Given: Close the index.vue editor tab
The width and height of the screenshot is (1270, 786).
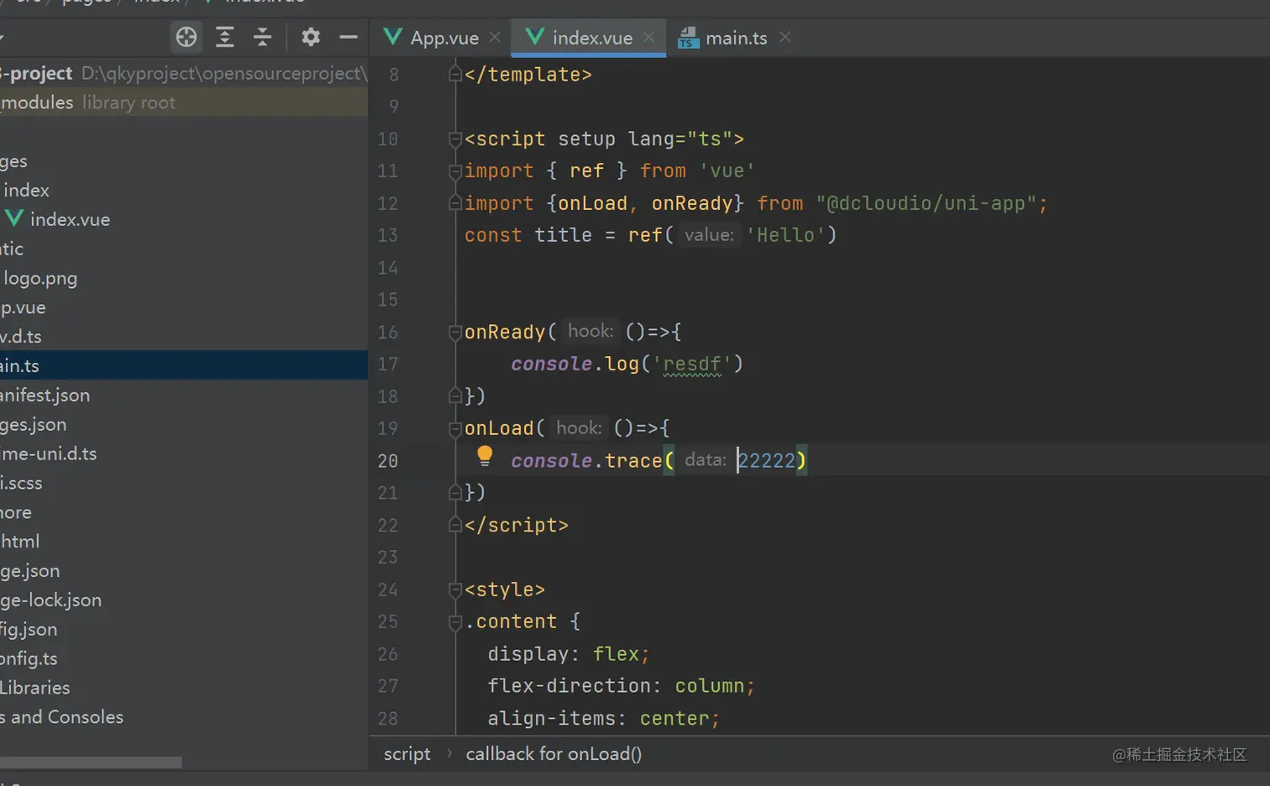Looking at the screenshot, I should [x=648, y=38].
